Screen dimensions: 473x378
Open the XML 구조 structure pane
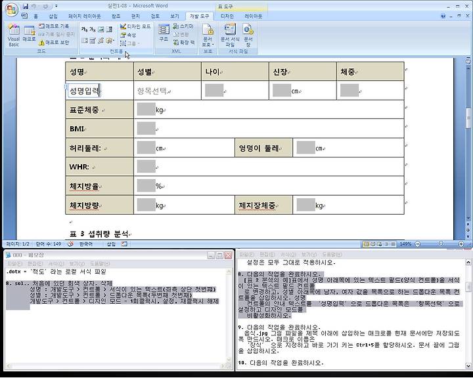point(164,33)
